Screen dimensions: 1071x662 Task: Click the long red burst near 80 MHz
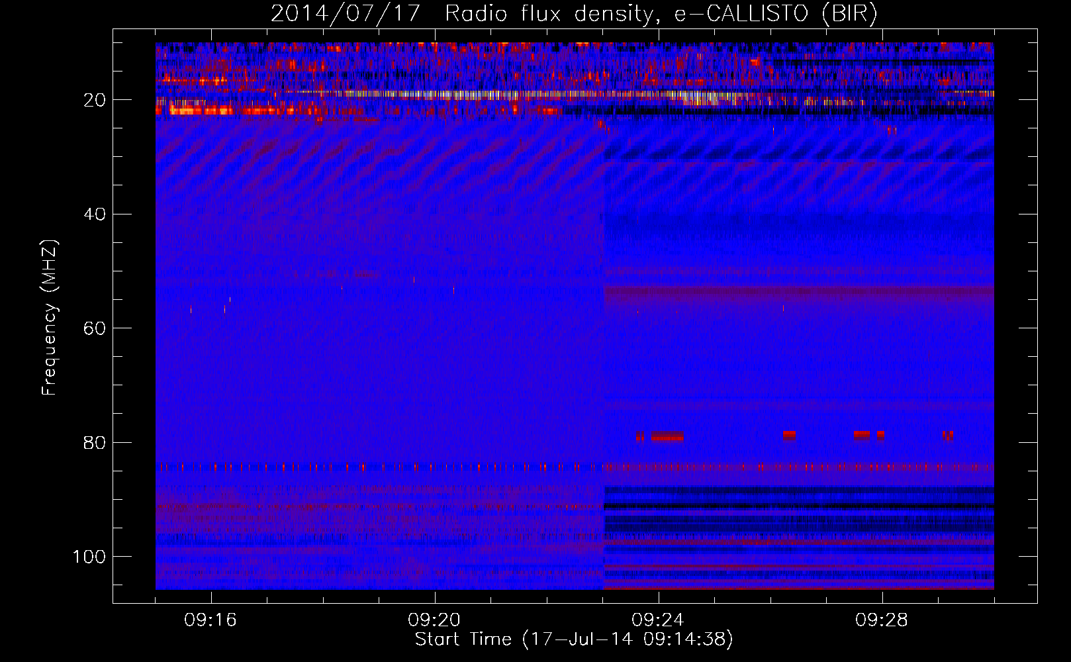coord(667,436)
